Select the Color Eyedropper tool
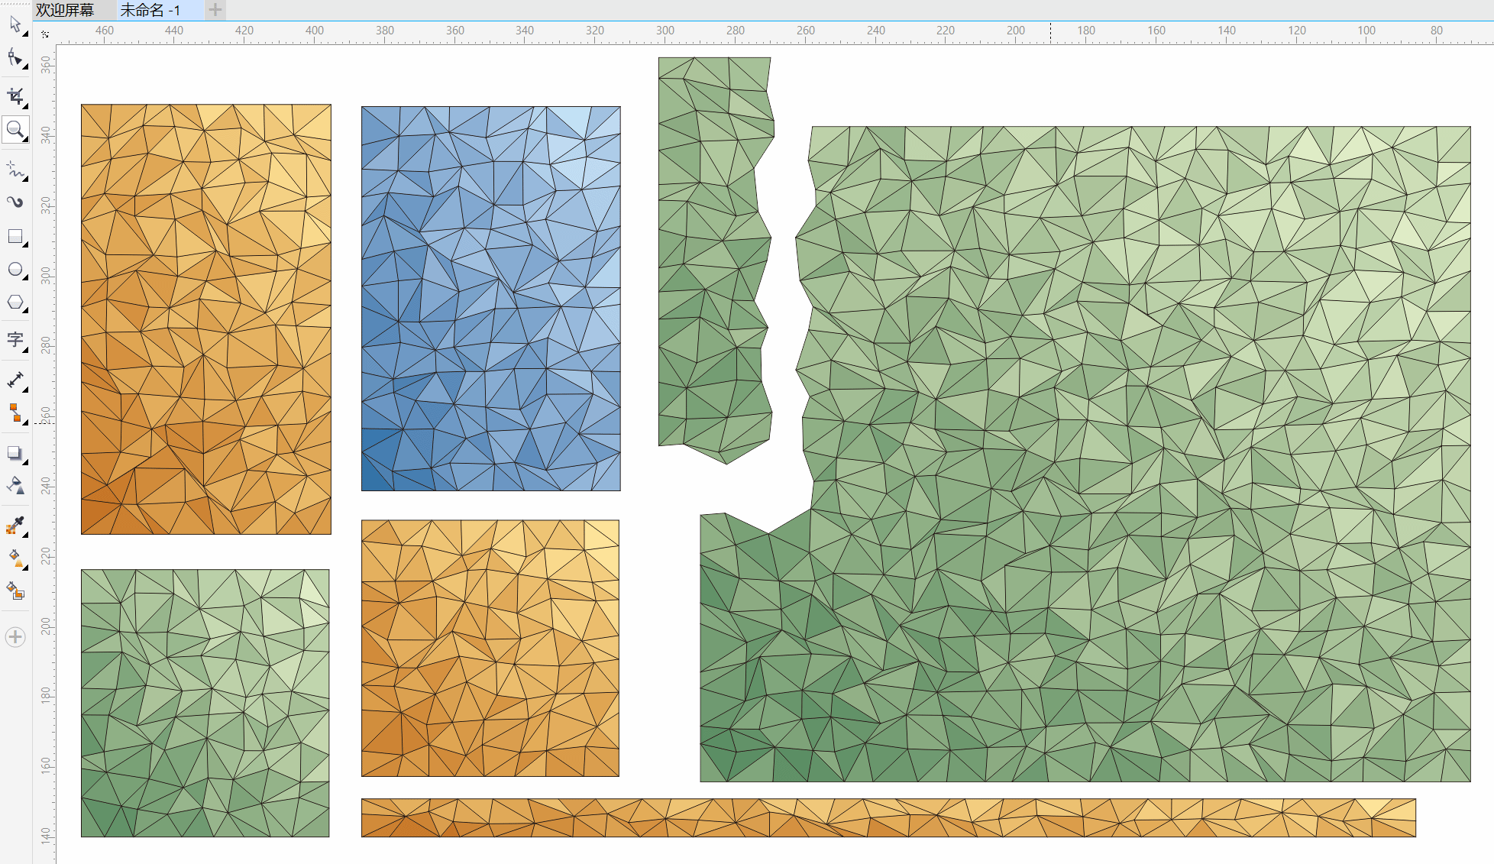1494x864 pixels. point(15,525)
